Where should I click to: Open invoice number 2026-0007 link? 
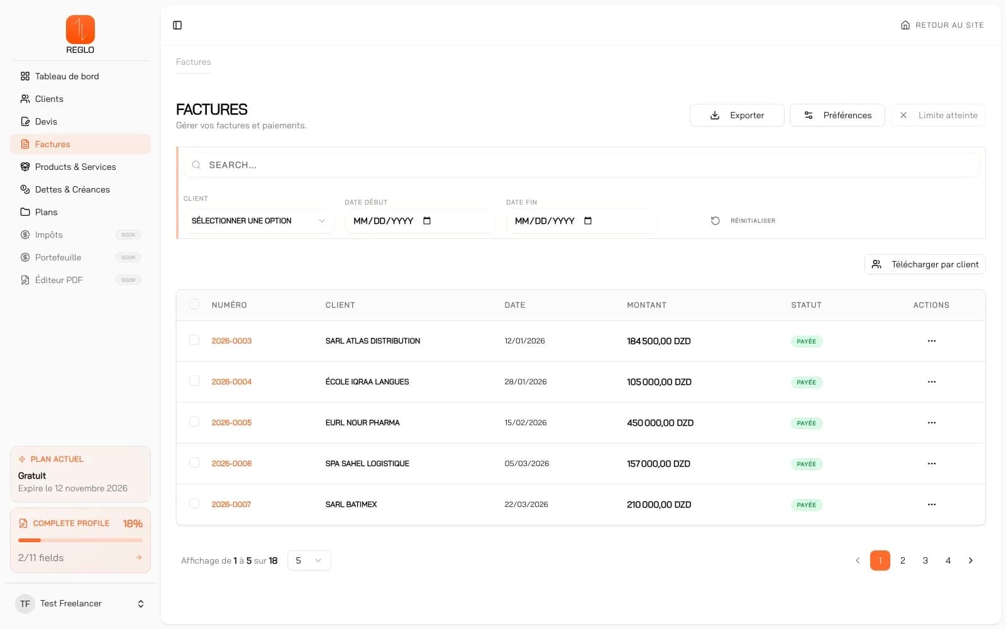pos(231,504)
